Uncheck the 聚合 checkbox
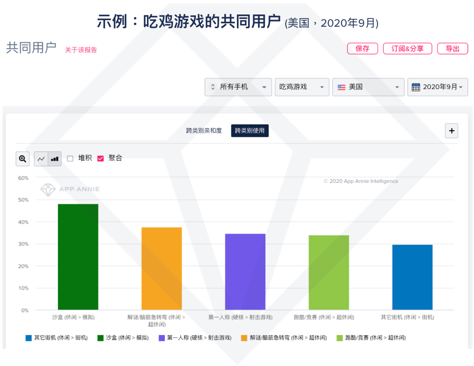 pos(101,159)
